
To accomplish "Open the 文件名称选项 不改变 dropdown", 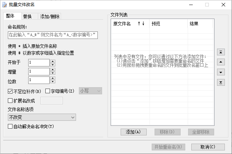I will [x=42, y=117].
